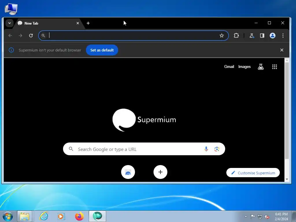The image size is (296, 222).
Task: Search by image with Lens icon
Action: pyautogui.click(x=217, y=149)
